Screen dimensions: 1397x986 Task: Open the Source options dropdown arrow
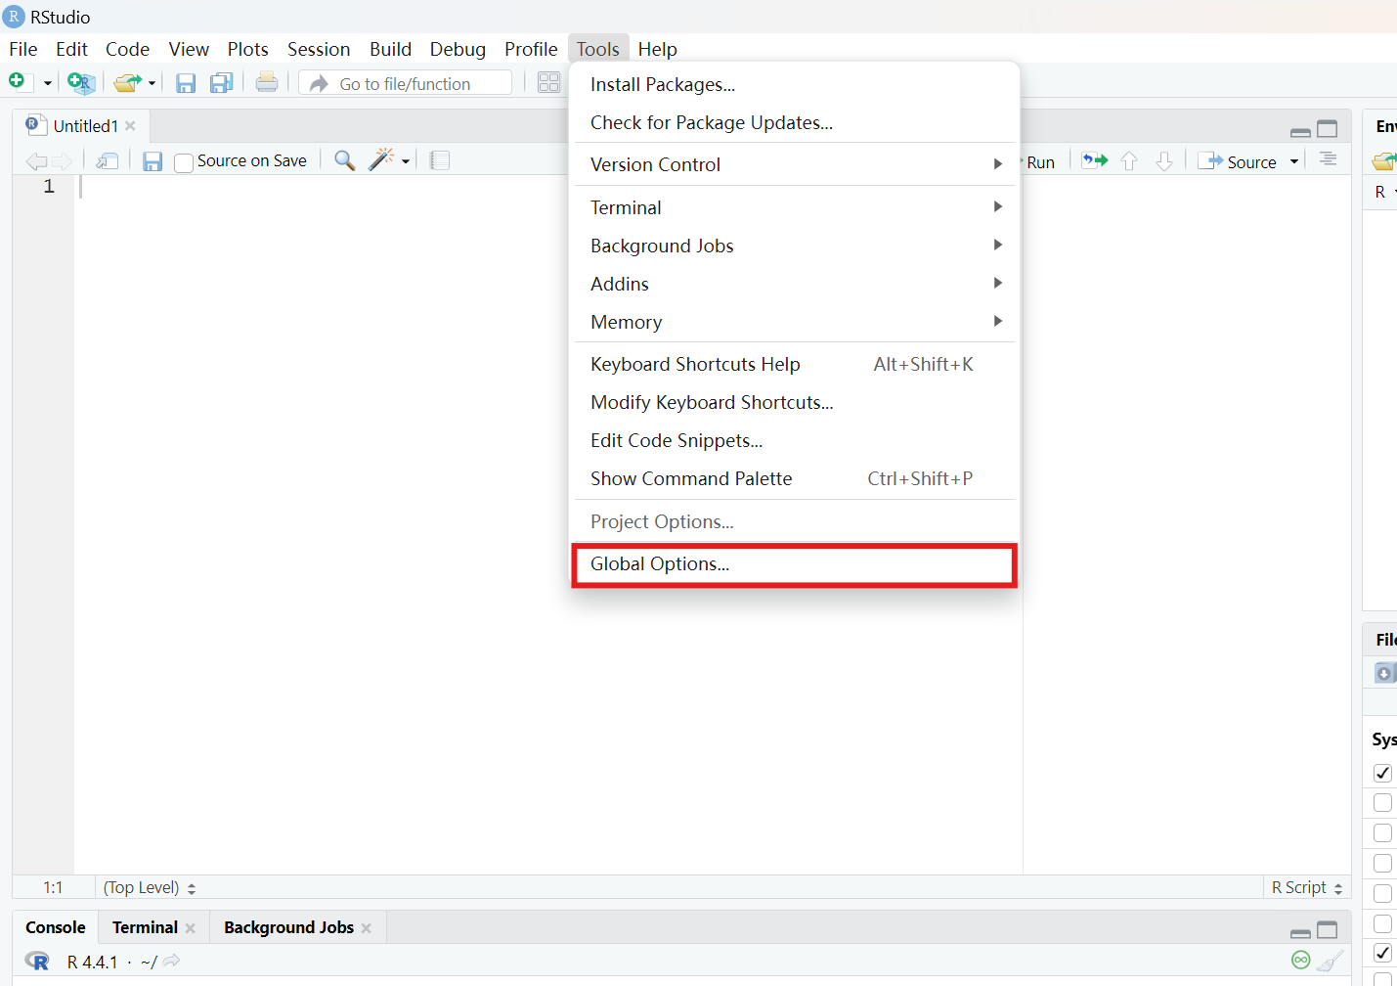(x=1293, y=161)
